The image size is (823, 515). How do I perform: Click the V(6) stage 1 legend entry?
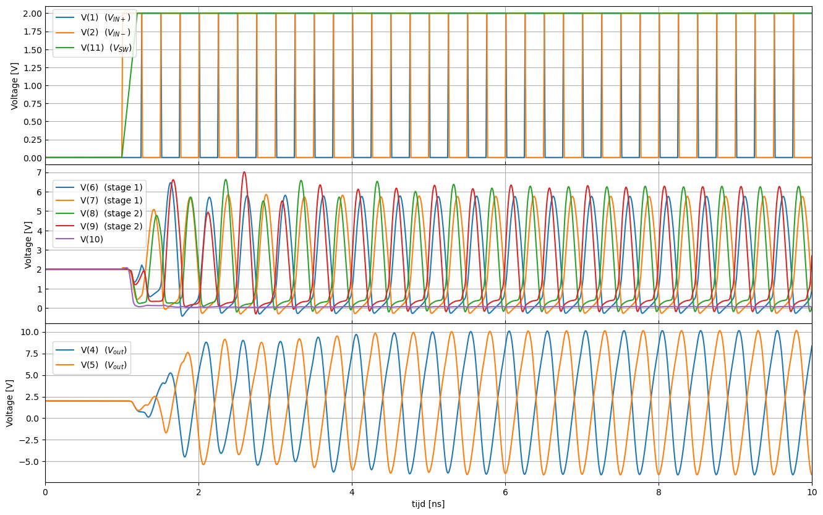pos(111,187)
